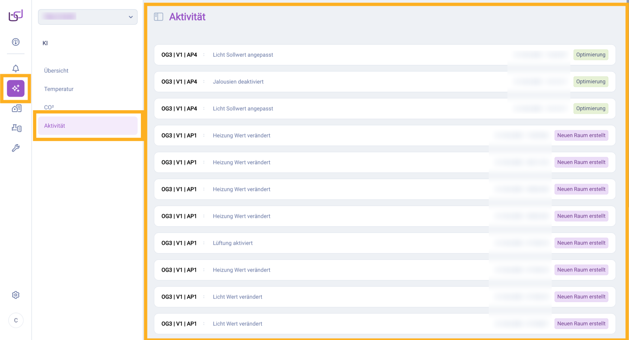Open the buildings icon in sidebar
Image resolution: width=629 pixels, height=340 pixels.
point(16,109)
